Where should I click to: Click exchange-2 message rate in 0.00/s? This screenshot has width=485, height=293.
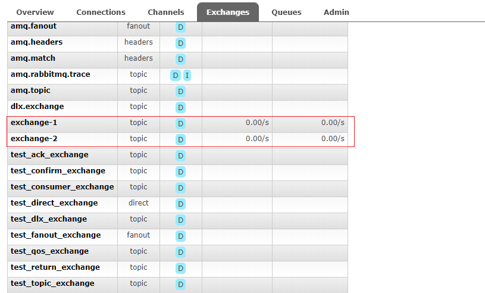pos(257,139)
